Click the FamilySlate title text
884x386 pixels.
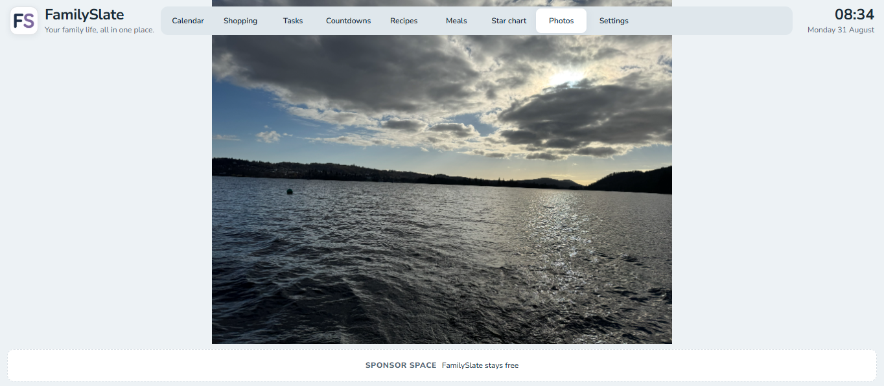coord(84,15)
